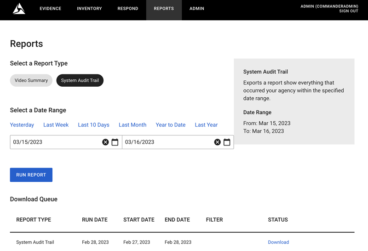Click the START DATE column header
The width and height of the screenshot is (368, 251).
[139, 220]
